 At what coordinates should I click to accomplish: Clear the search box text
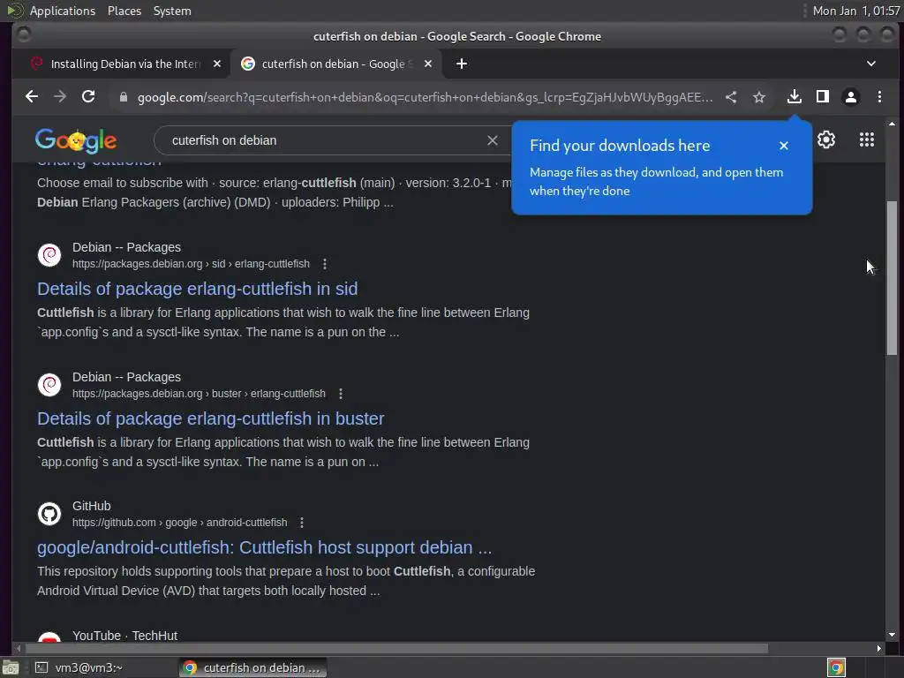493,140
